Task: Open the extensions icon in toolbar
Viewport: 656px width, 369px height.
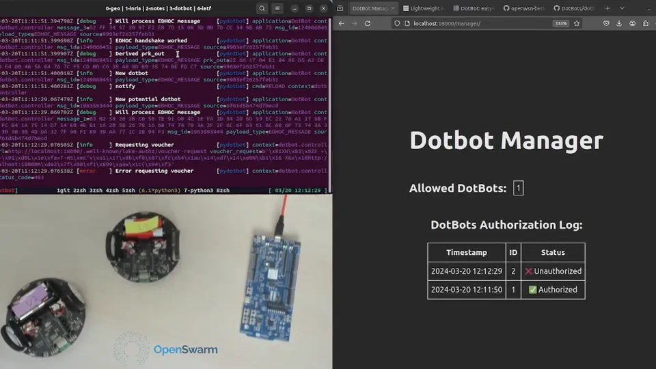Action: coord(646,23)
